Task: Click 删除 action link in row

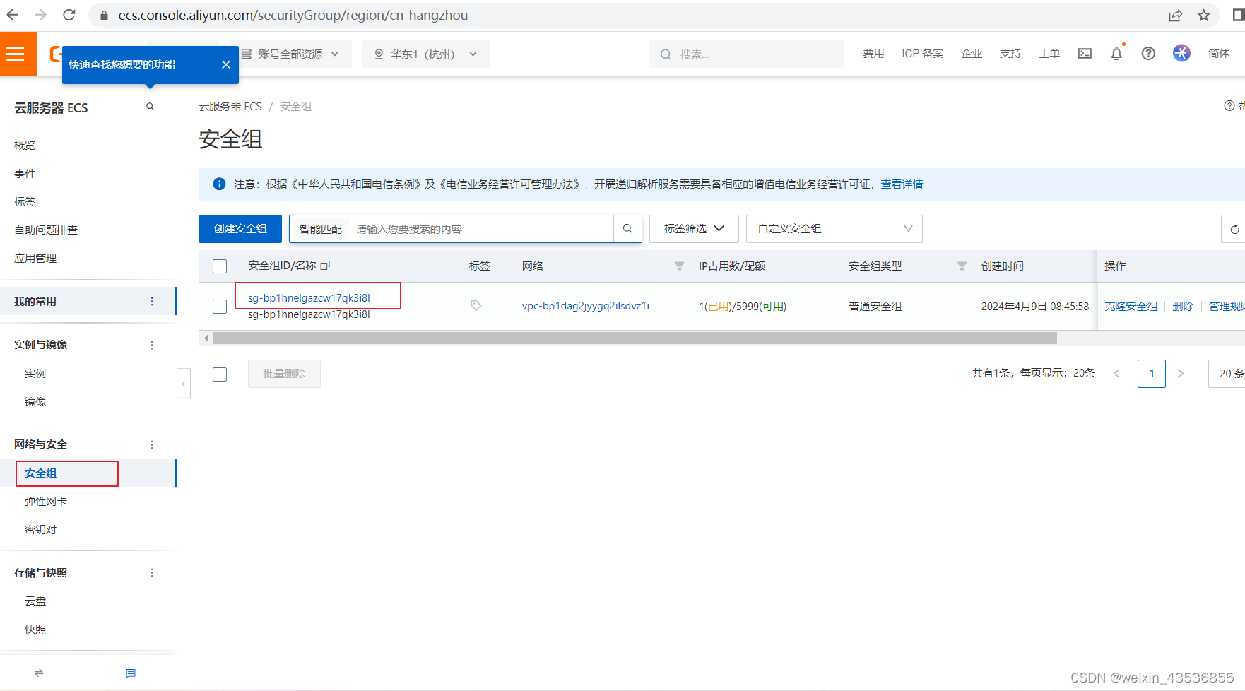Action: tap(1183, 307)
